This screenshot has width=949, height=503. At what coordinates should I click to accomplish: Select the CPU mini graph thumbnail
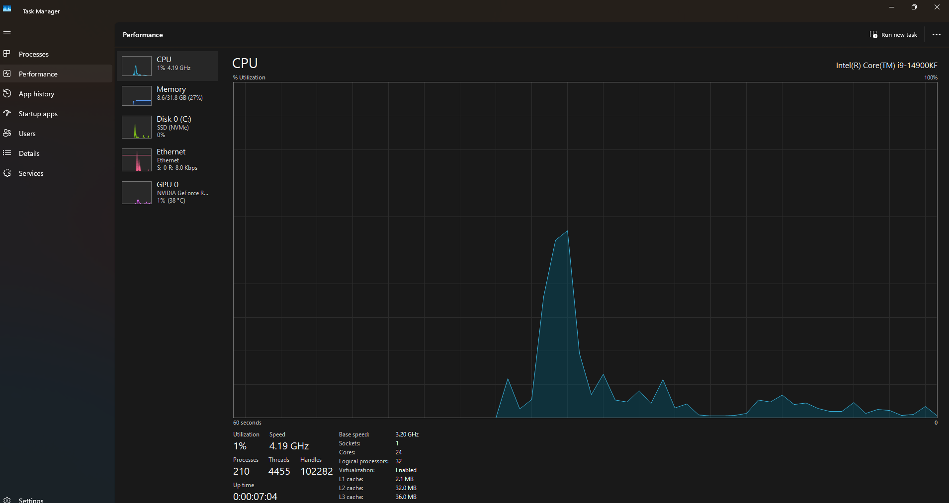(137, 66)
